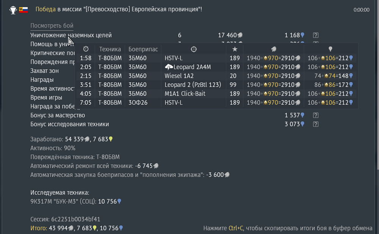
Task: Click the research points bulb column header
Action: point(330,49)
